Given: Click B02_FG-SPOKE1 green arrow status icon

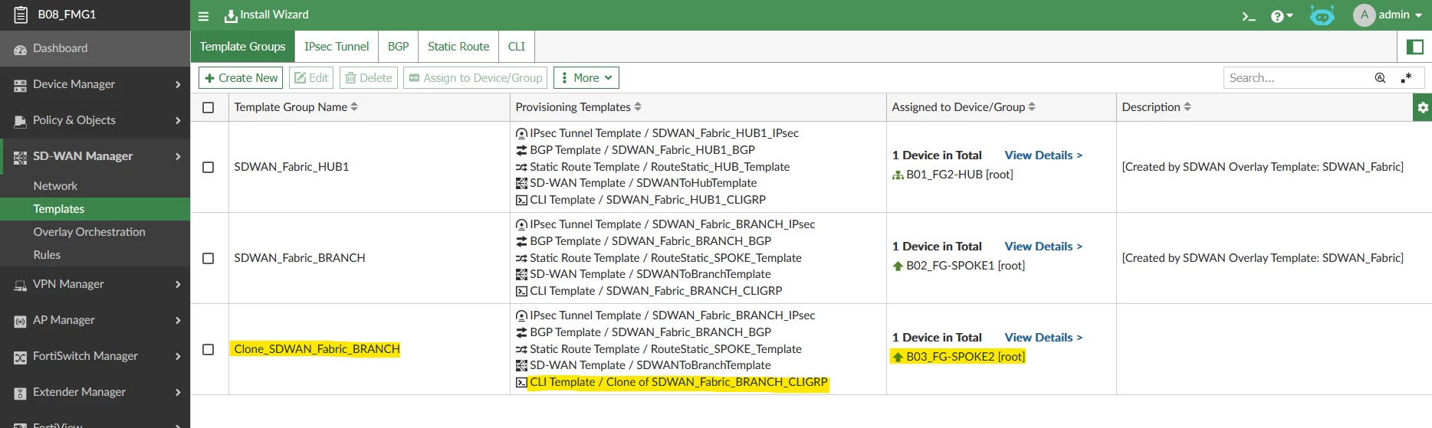Looking at the screenshot, I should (898, 266).
